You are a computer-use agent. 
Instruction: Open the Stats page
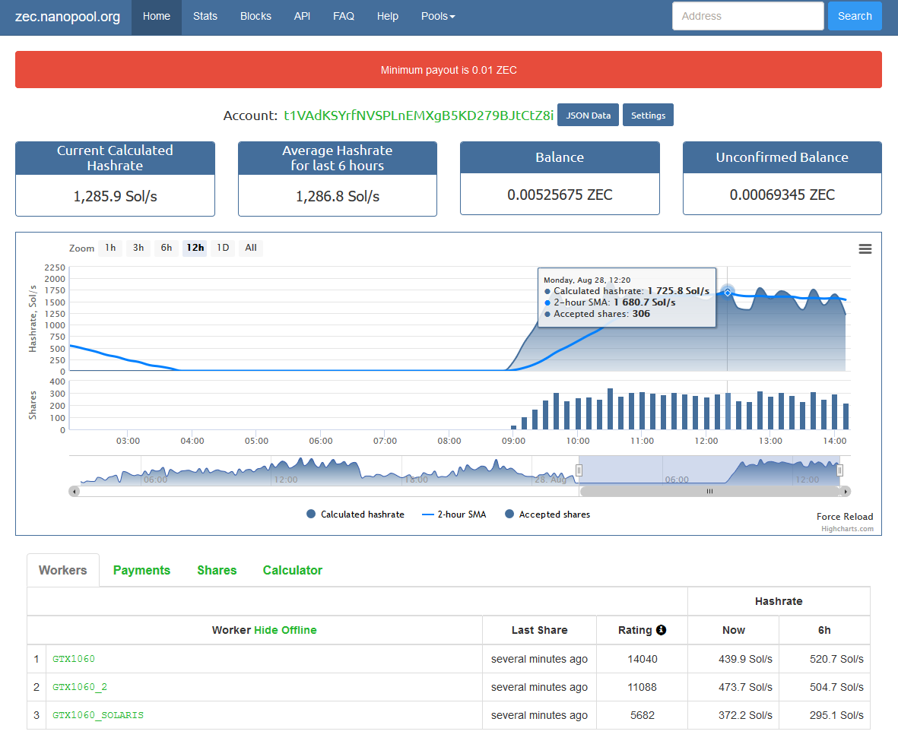pyautogui.click(x=205, y=17)
